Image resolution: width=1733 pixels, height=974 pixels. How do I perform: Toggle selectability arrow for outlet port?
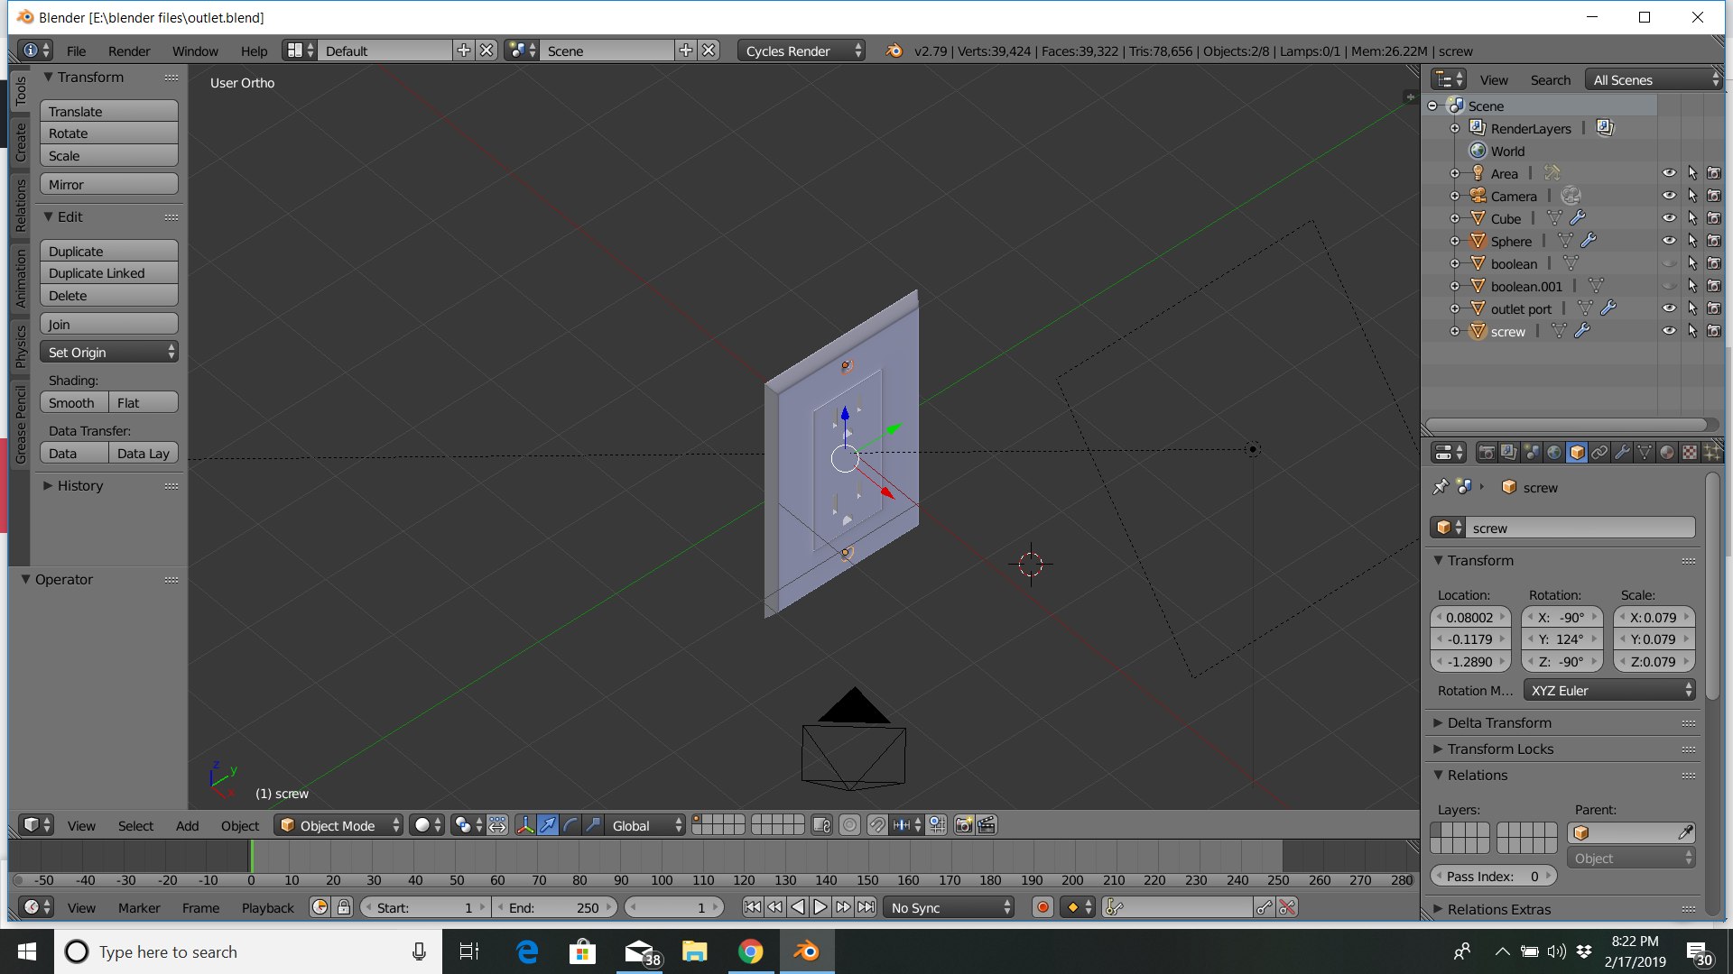point(1692,308)
